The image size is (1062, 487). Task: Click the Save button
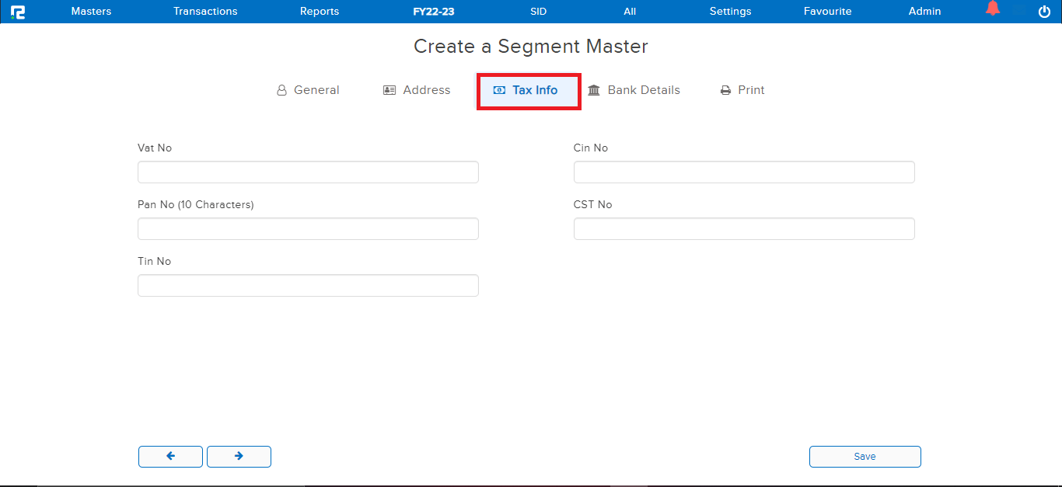pyautogui.click(x=865, y=457)
